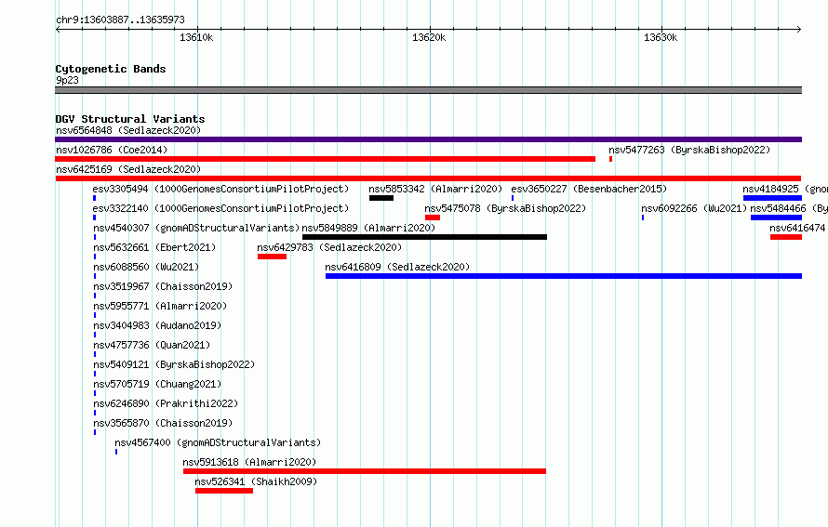Image resolution: width=828 pixels, height=527 pixels.
Task: Click the nsv6416809 long blue bar
Action: tap(564, 276)
